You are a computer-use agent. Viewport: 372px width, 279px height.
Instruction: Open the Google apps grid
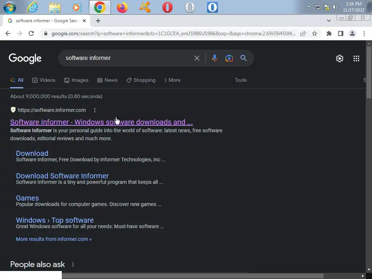tap(356, 58)
